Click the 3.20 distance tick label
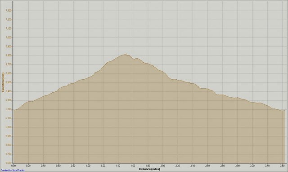The height and width of the screenshot is (172, 288). (252, 166)
